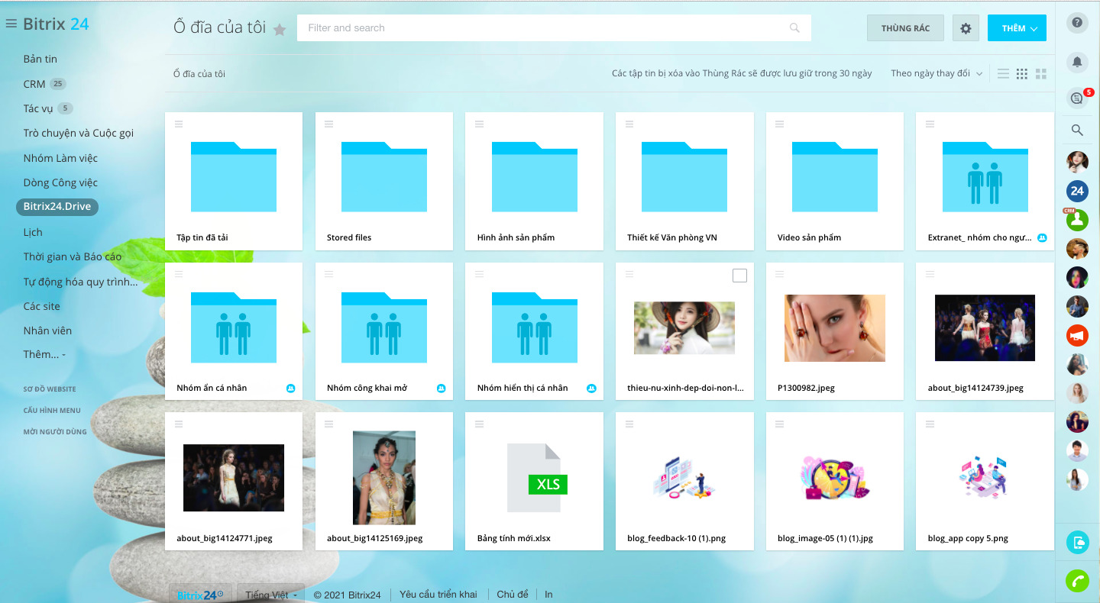The width and height of the screenshot is (1100, 603).
Task: Switch to large tile view layout
Action: pos(1040,74)
